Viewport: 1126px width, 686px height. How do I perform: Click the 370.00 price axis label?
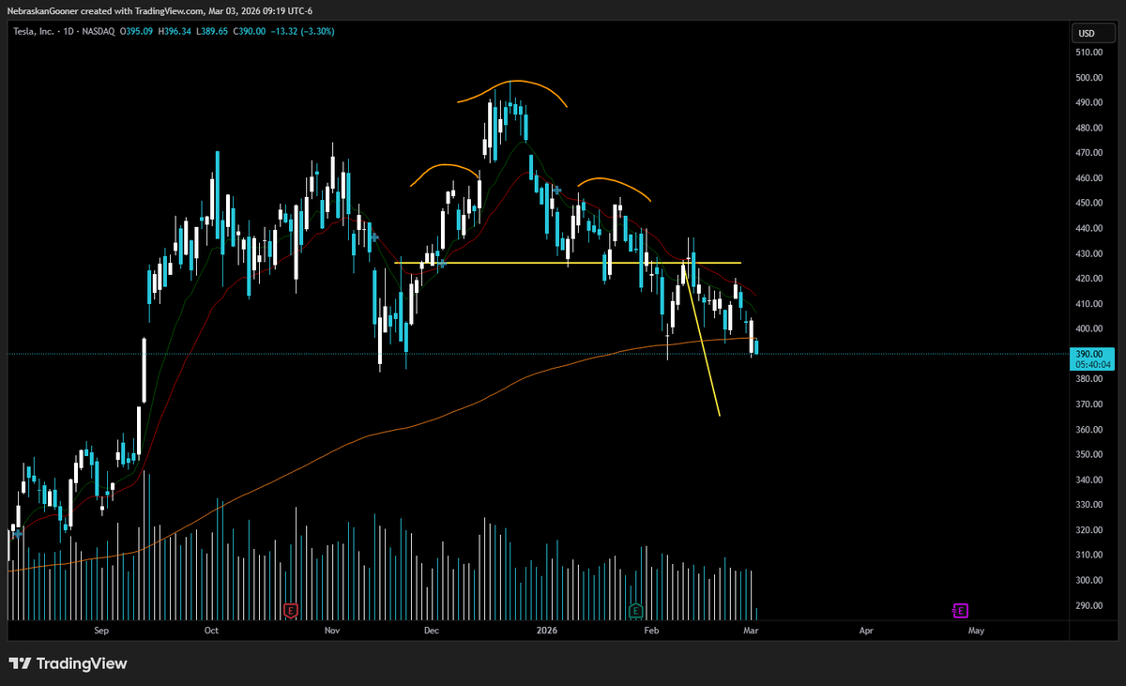click(x=1088, y=404)
